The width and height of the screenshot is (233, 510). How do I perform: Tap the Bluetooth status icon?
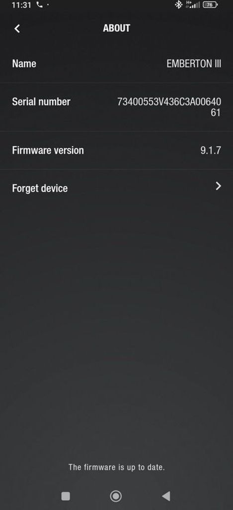pos(178,5)
